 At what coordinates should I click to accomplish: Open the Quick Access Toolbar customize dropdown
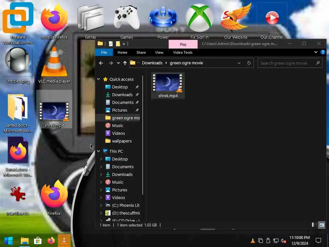coord(124,44)
